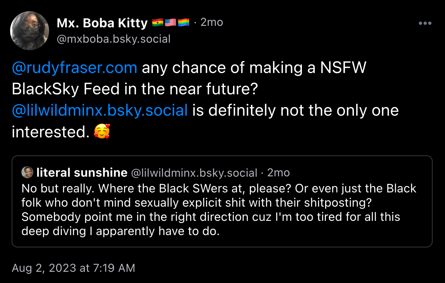Click the US flag emoji in the name
445x283 pixels.
[171, 22]
